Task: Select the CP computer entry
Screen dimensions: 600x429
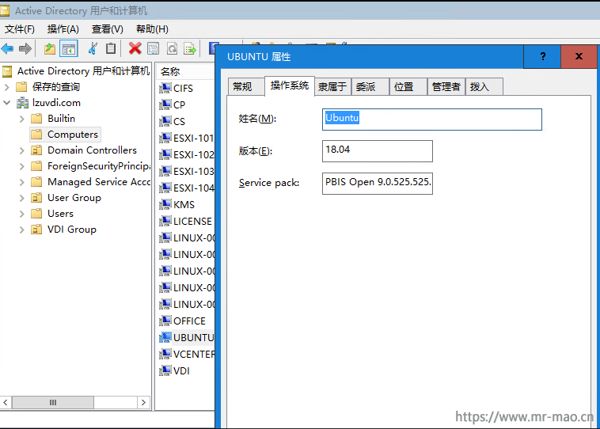Action: 179,104
